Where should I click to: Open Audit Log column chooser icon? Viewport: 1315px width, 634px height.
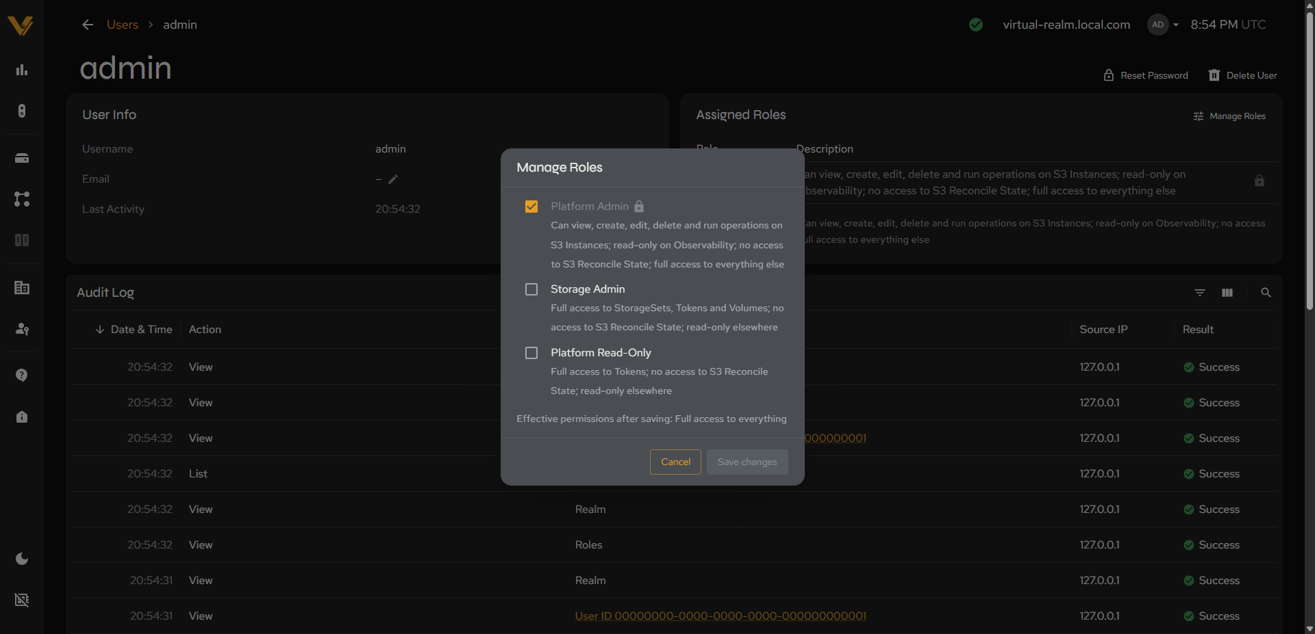click(1227, 293)
